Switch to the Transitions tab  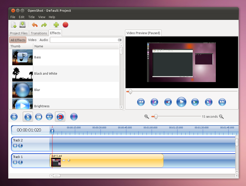[39, 33]
